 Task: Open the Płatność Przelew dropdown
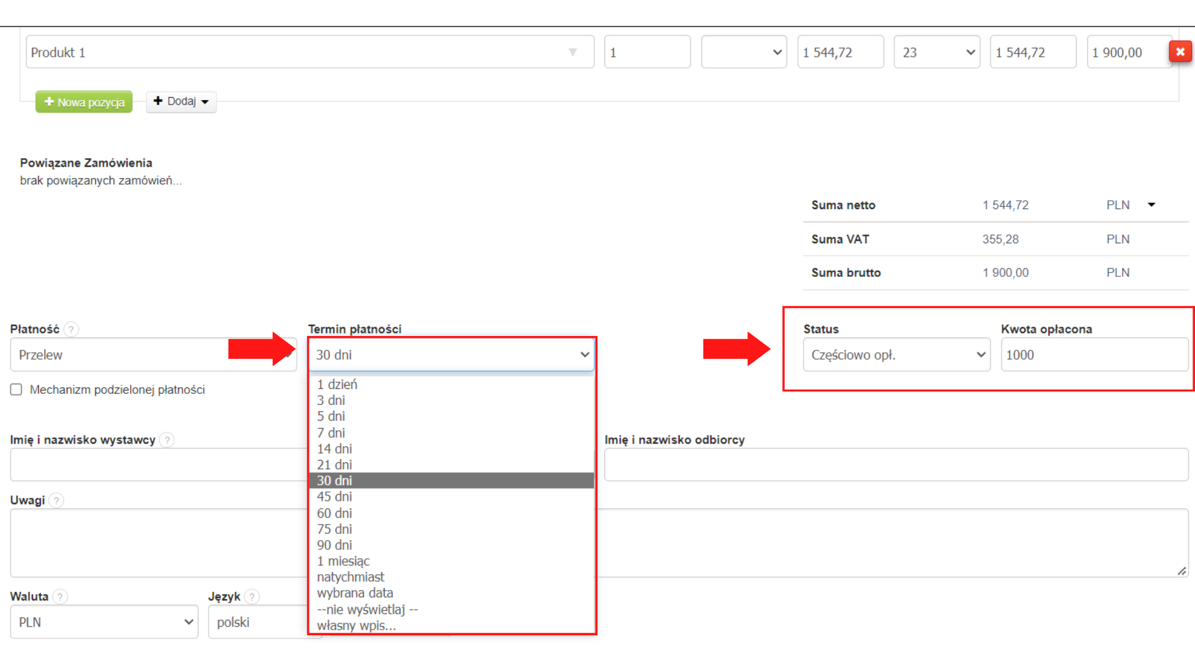[153, 355]
